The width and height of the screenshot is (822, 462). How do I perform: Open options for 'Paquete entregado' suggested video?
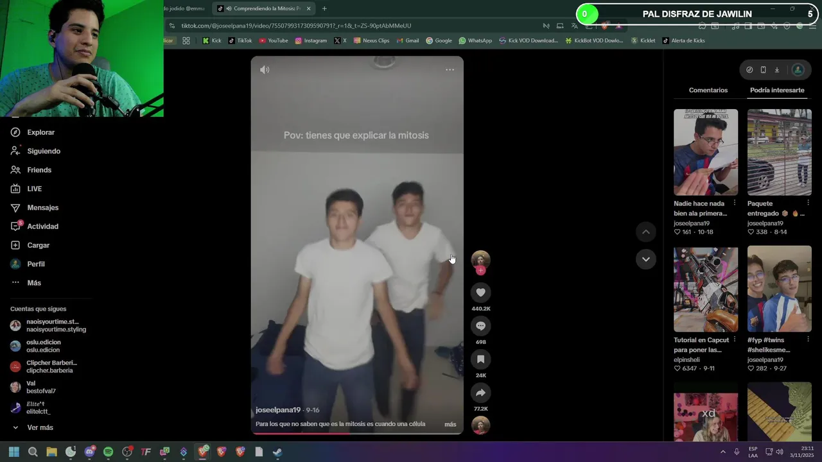coord(808,203)
